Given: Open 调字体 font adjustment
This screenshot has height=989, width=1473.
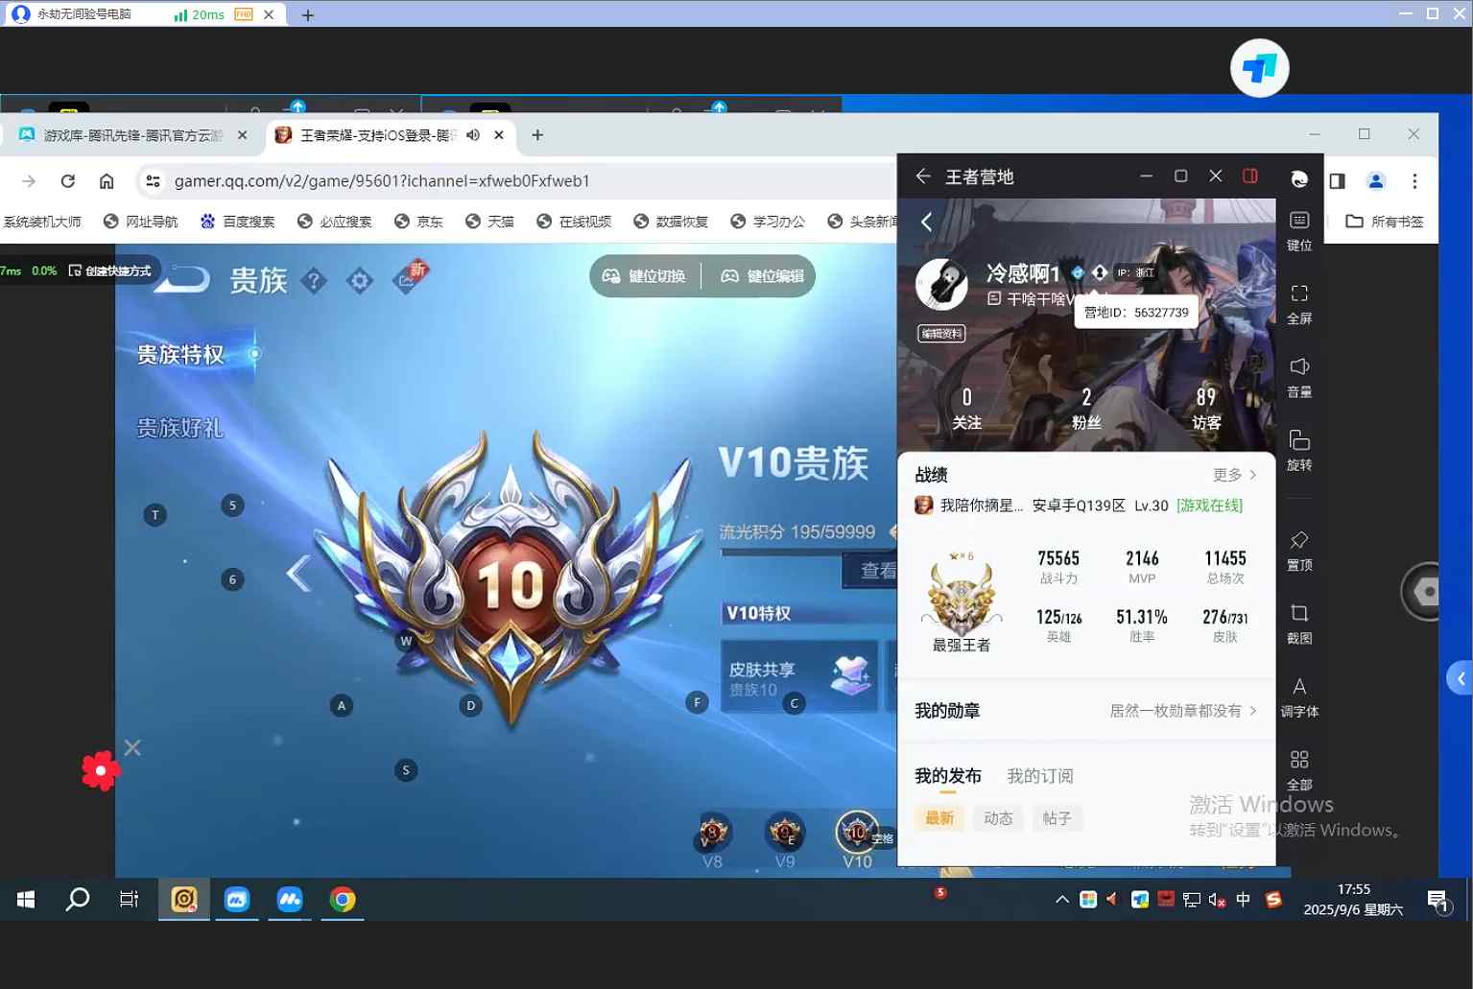Looking at the screenshot, I should 1299,697.
